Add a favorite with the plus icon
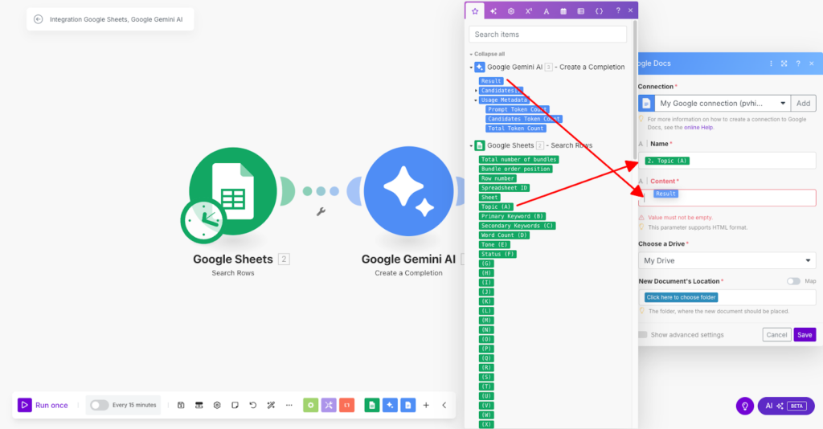 coord(426,405)
